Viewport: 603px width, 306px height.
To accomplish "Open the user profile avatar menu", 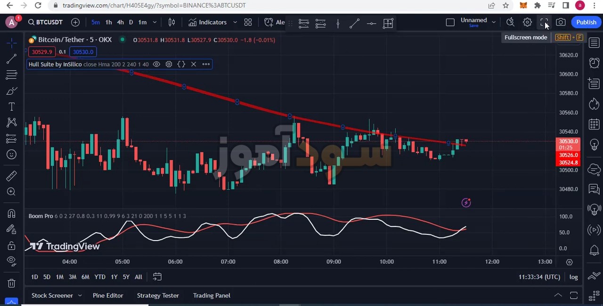I will coord(11,22).
